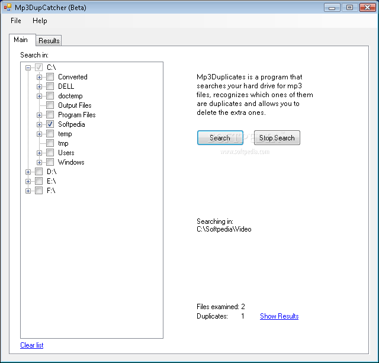Viewport: 379px width, 363px height.
Task: Click the Search button
Action: [220, 138]
